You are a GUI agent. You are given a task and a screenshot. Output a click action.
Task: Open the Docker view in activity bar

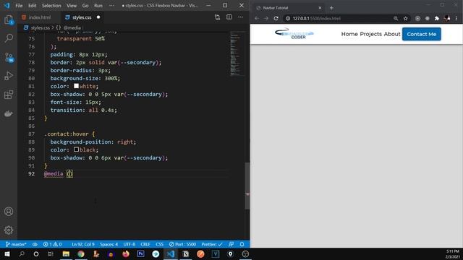[x=9, y=113]
